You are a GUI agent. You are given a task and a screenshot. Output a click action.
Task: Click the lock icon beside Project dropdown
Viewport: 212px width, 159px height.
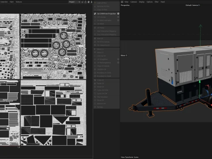click(x=85, y=2)
